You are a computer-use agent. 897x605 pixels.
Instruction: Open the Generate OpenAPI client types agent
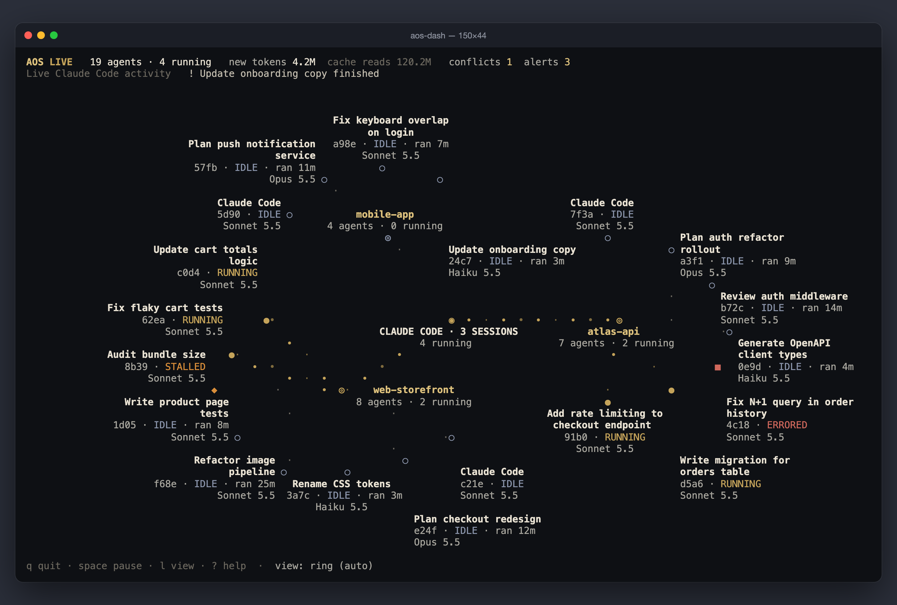pyautogui.click(x=784, y=349)
